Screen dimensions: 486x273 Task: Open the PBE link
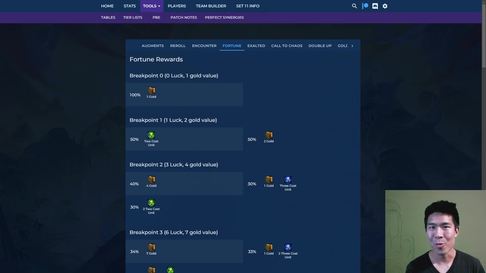click(x=156, y=17)
